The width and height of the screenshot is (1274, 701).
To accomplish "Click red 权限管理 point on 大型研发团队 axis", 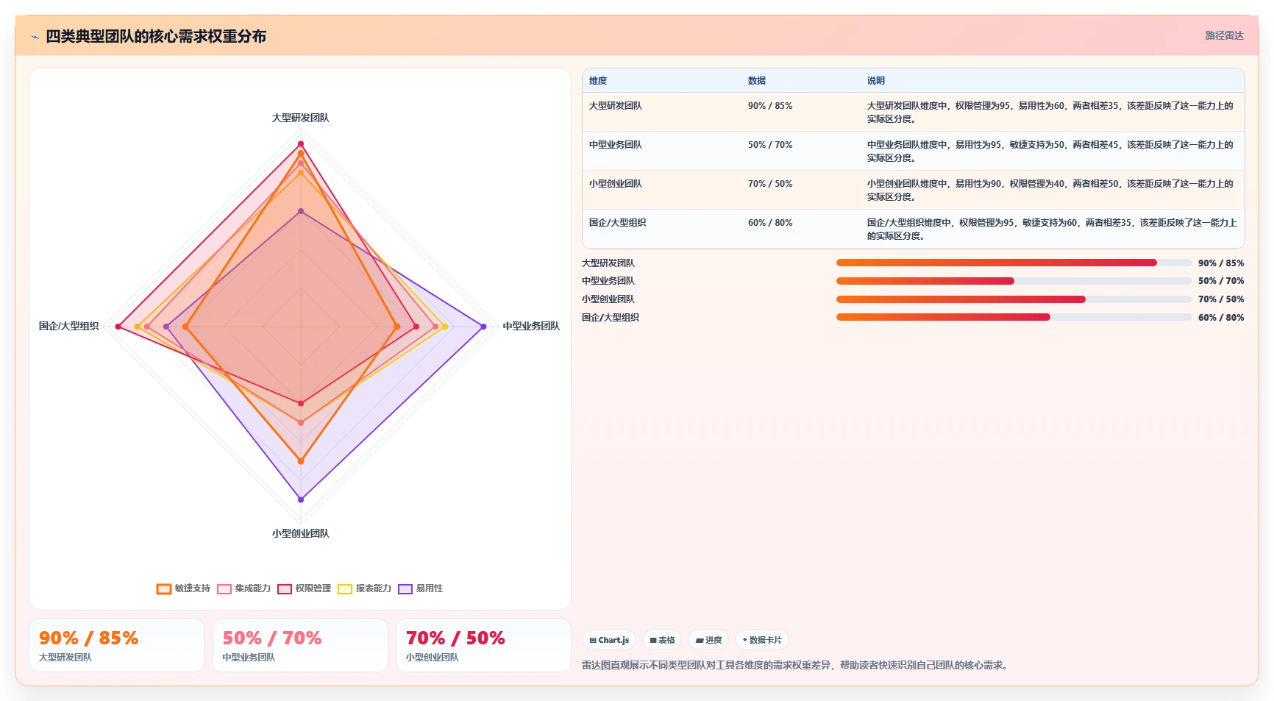I will pyautogui.click(x=301, y=143).
